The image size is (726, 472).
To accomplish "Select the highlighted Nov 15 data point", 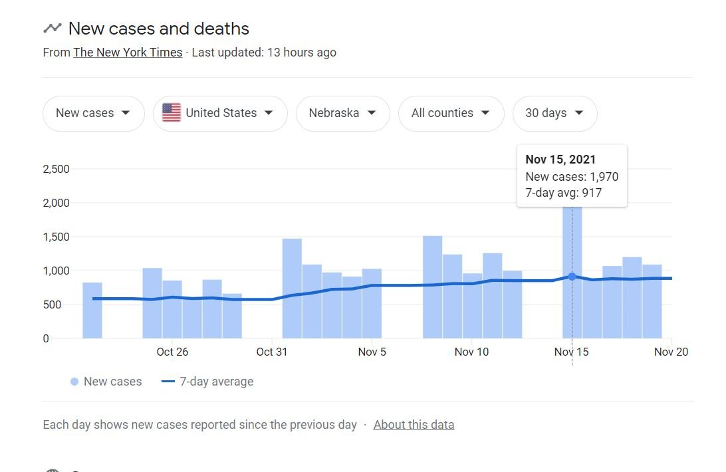I will (x=572, y=277).
